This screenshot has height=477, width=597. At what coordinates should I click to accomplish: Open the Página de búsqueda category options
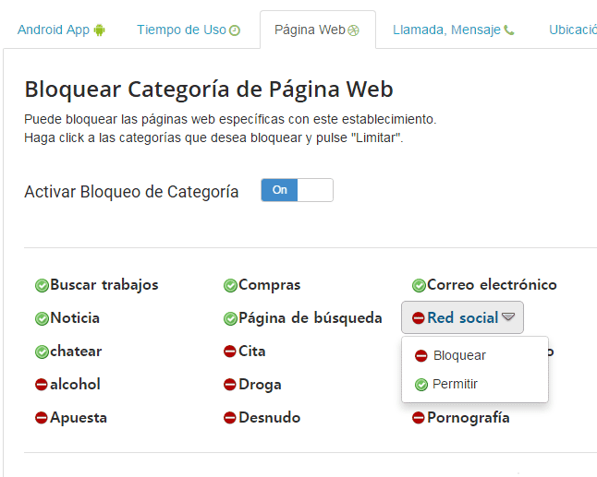point(303,318)
